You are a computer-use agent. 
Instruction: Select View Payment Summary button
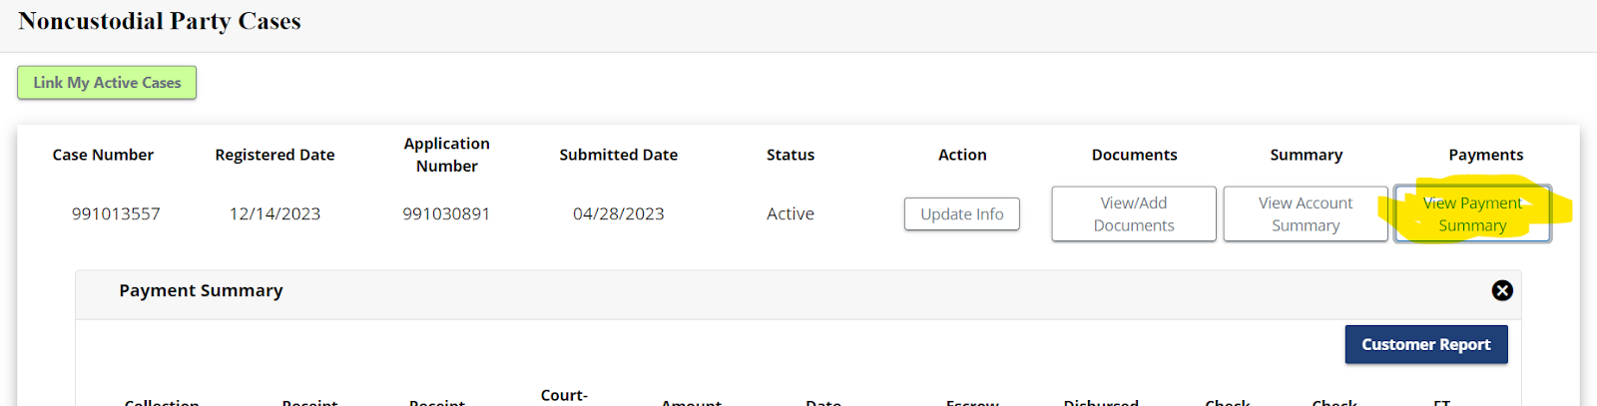pyautogui.click(x=1472, y=214)
